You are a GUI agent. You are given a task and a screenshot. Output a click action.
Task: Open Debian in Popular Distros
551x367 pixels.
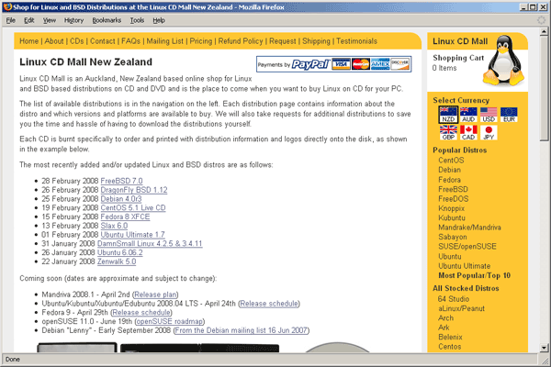(449, 170)
